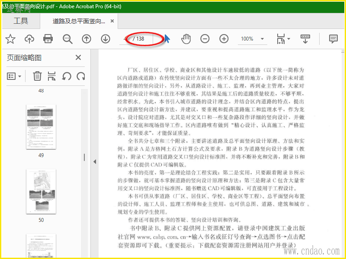Go to next page arrow
The image size is (346, 259).
point(106,39)
